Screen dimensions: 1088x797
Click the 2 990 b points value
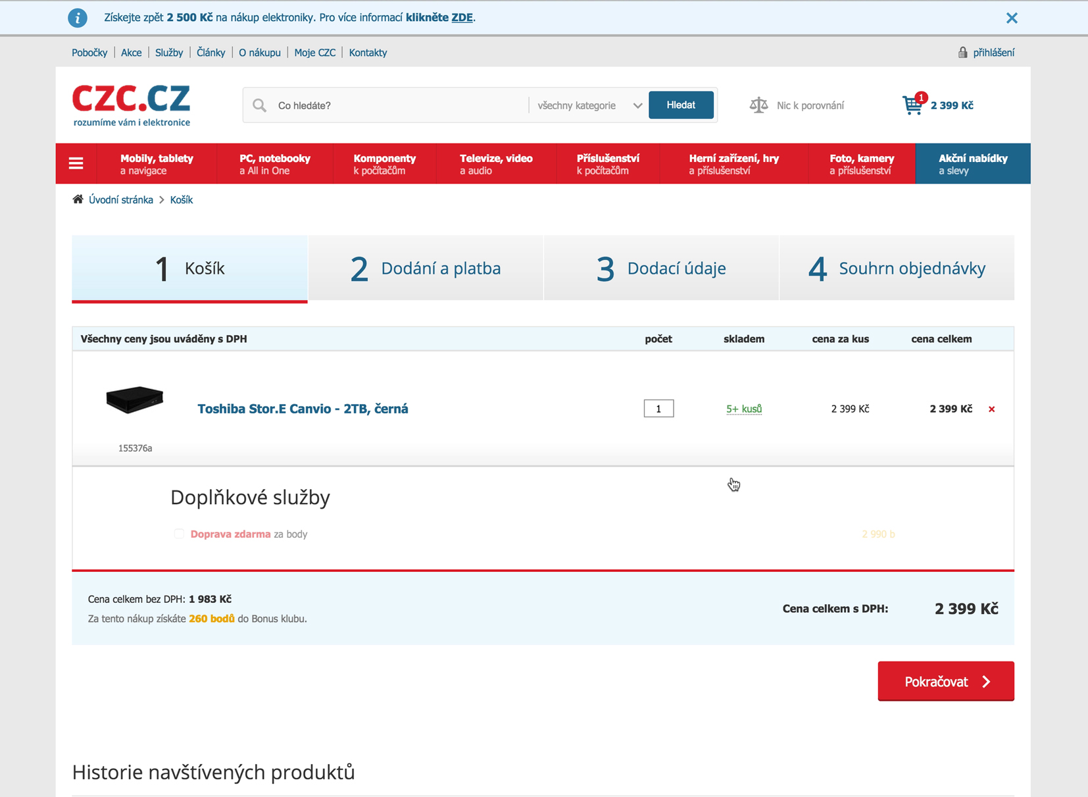[x=878, y=534]
